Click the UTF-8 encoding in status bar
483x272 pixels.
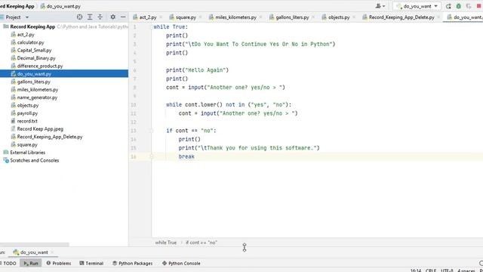(447, 270)
